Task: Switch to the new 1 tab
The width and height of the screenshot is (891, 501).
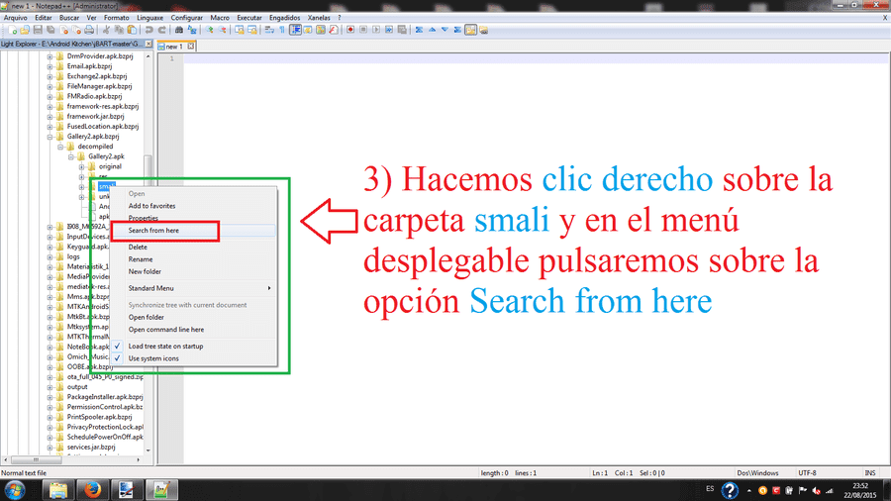Action: click(x=174, y=47)
